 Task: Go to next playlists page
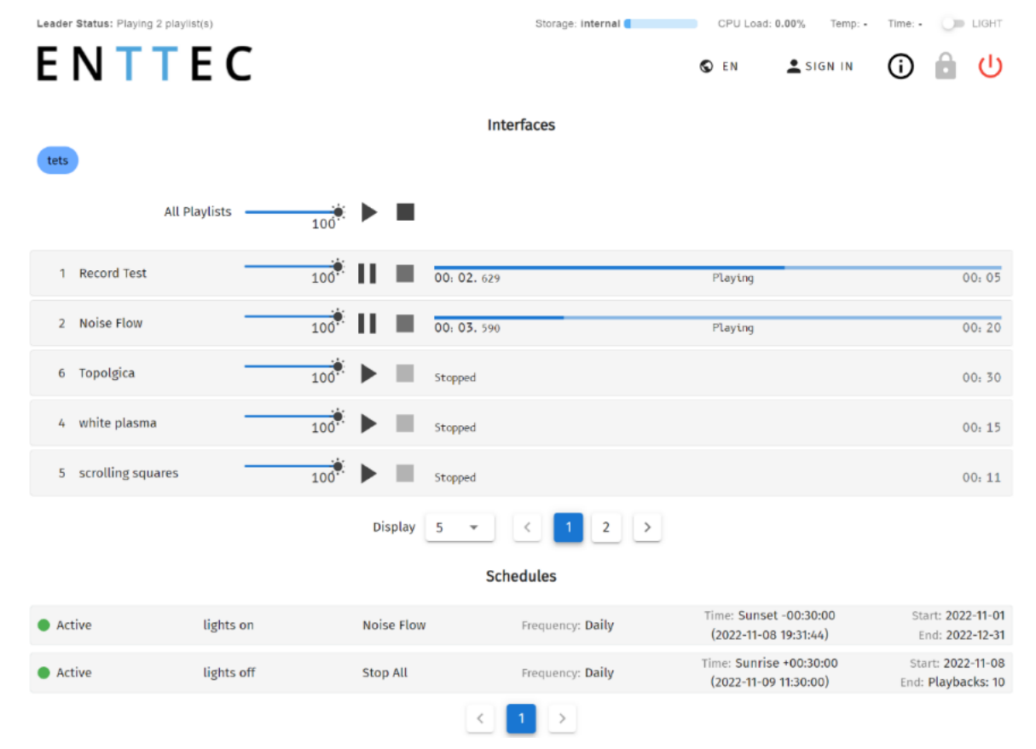click(647, 527)
